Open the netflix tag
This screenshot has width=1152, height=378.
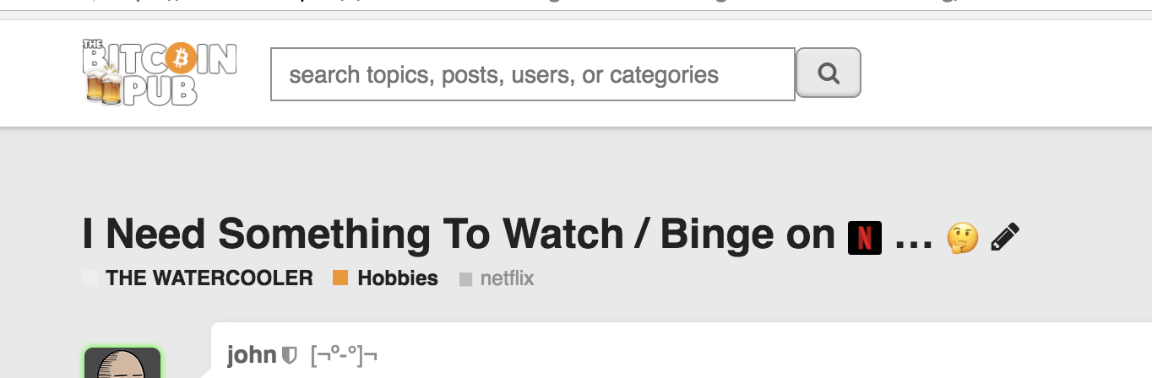pos(507,278)
